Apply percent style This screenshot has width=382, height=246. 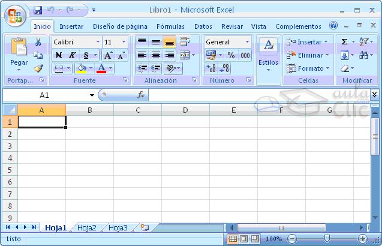(231, 55)
